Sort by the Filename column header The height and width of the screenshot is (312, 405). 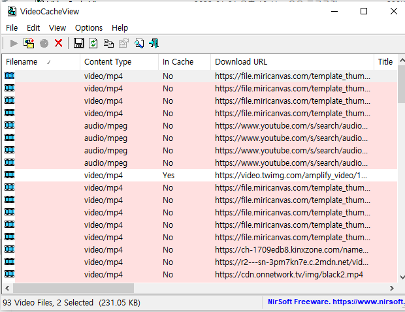click(x=41, y=62)
